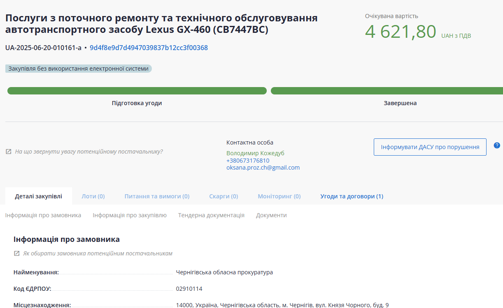Viewport: 503px width, 308px height.
Task: Click the 'Завершена' progress bar segment
Action: [387, 91]
